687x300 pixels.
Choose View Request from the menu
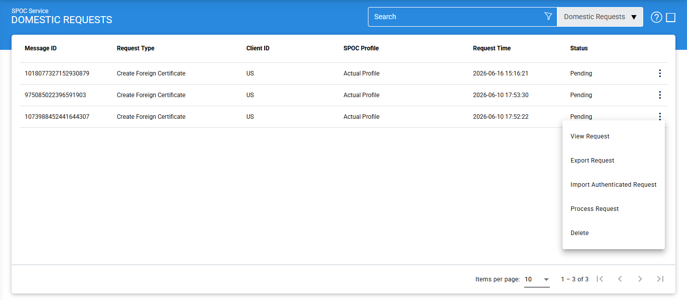click(613, 136)
